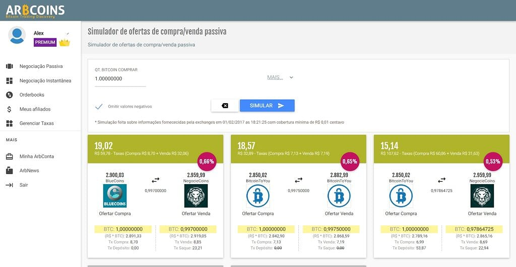Screen dimensions: 516x267
Task: Click the Qt. Bitcoin Comprar input field
Action: click(120, 79)
